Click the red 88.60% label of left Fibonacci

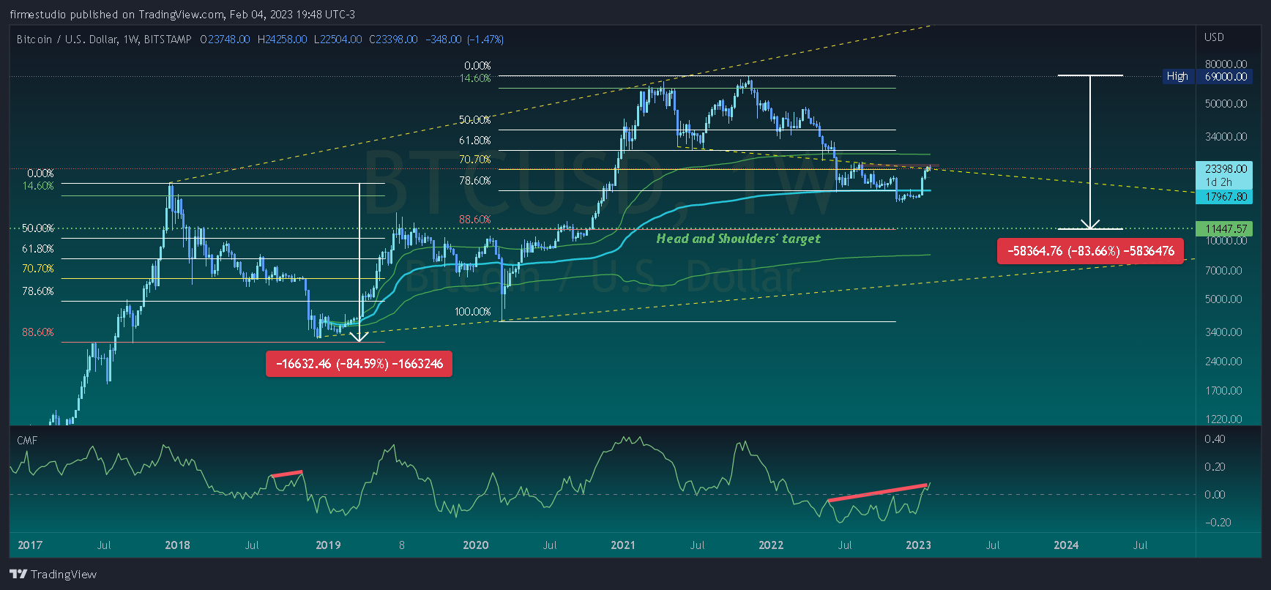coord(38,332)
